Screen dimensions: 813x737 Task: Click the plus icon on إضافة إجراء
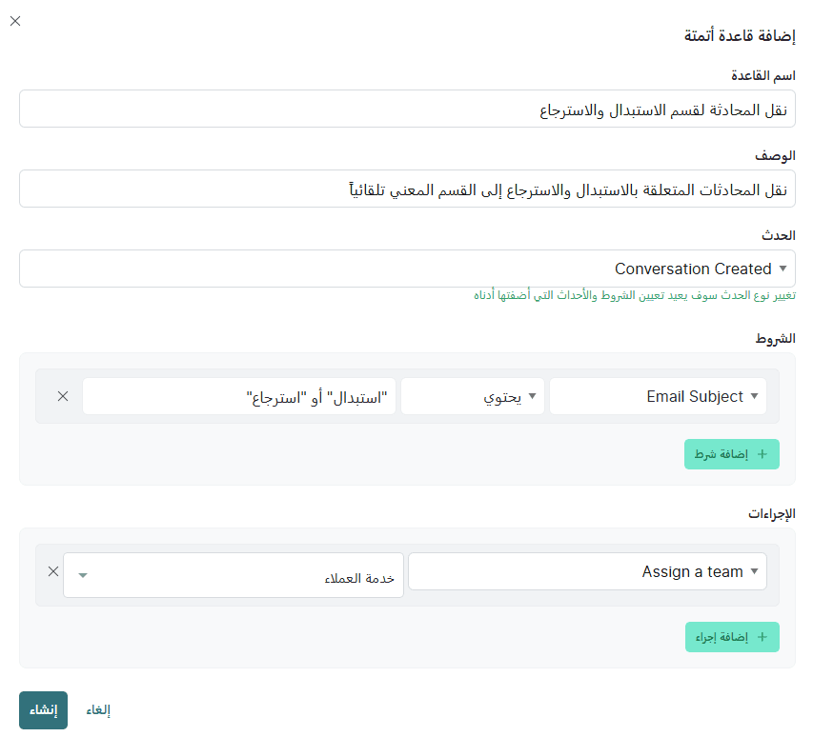pyautogui.click(x=762, y=637)
